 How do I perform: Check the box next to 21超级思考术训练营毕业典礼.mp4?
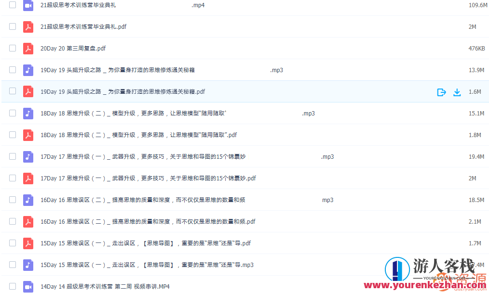point(12,5)
